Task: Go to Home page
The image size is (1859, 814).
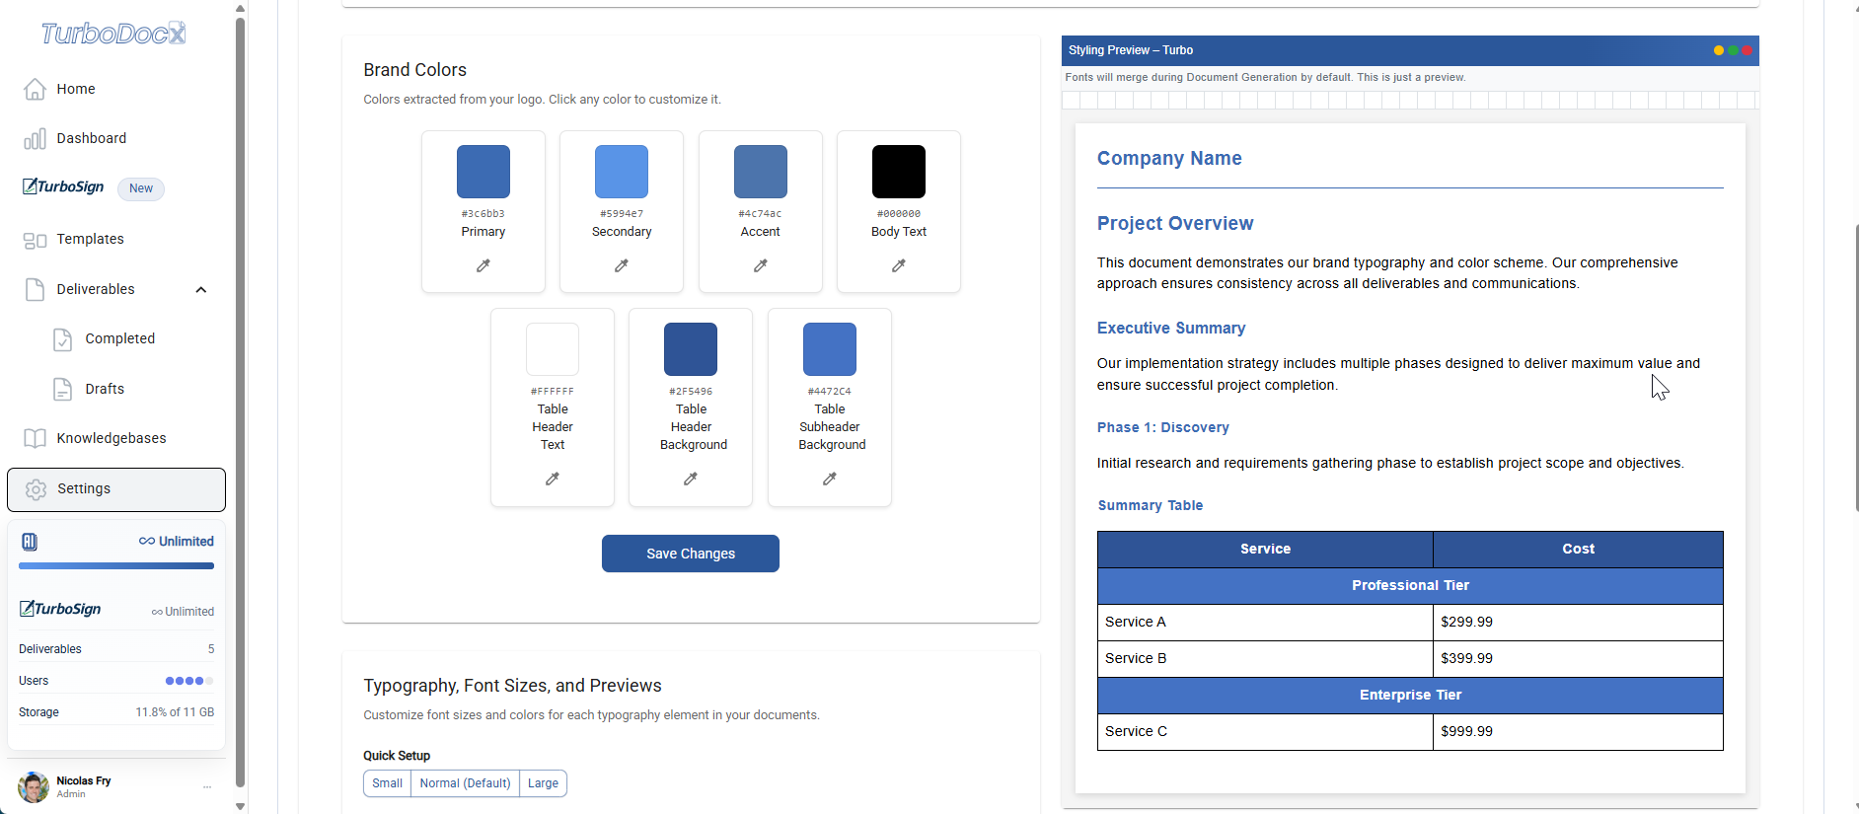Action: pos(76,89)
